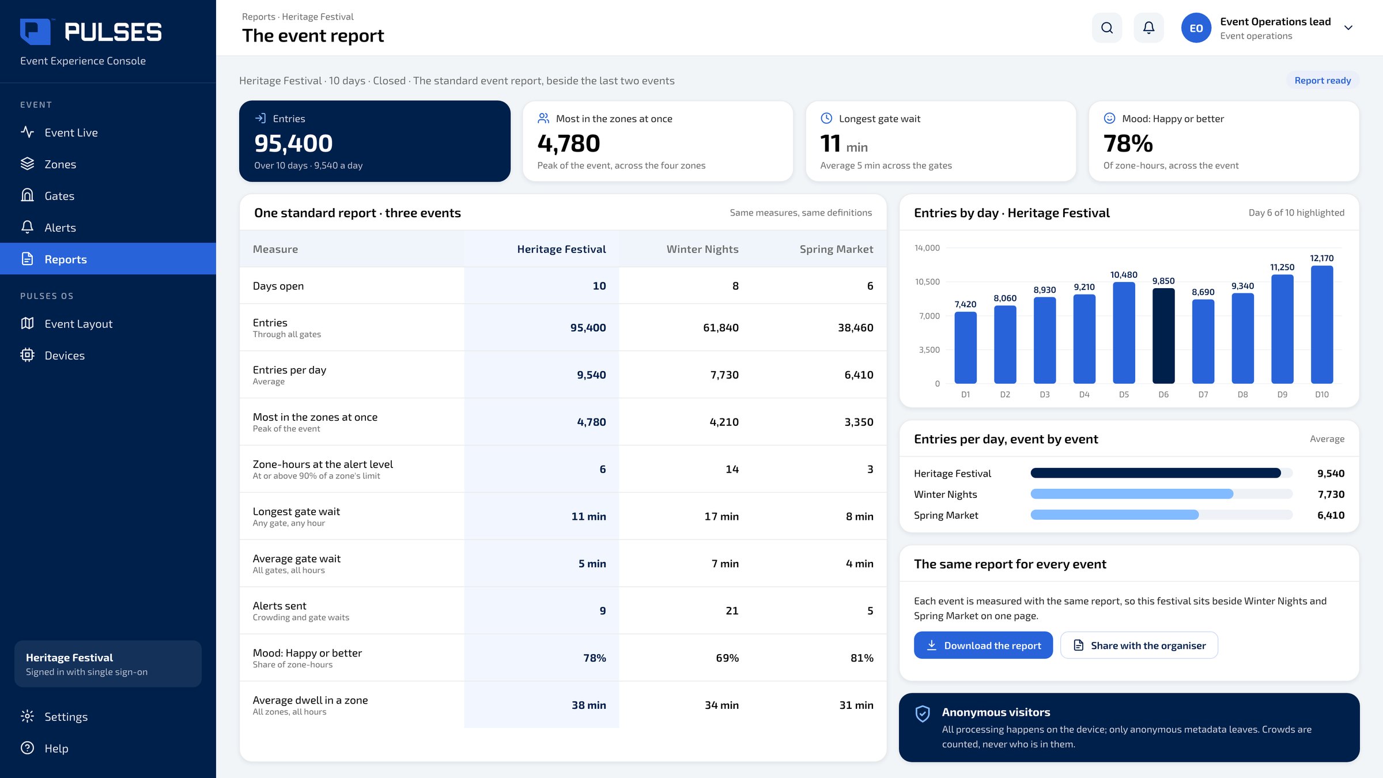This screenshot has width=1383, height=778.
Task: Share with the organiser
Action: pos(1139,645)
